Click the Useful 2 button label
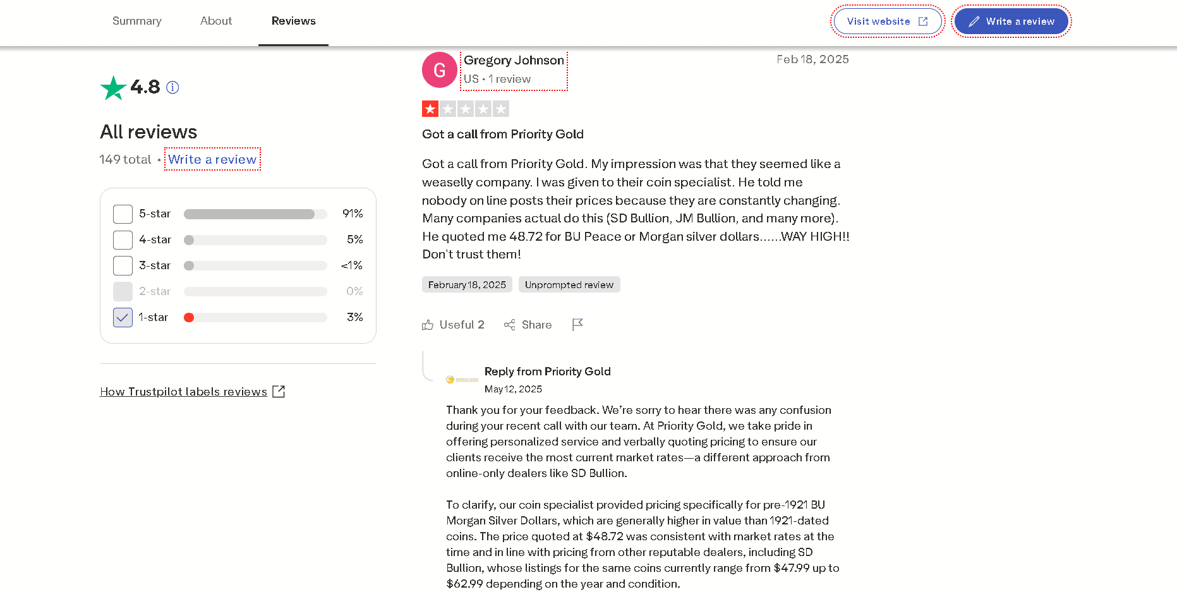The height and width of the screenshot is (599, 1177). 462,325
